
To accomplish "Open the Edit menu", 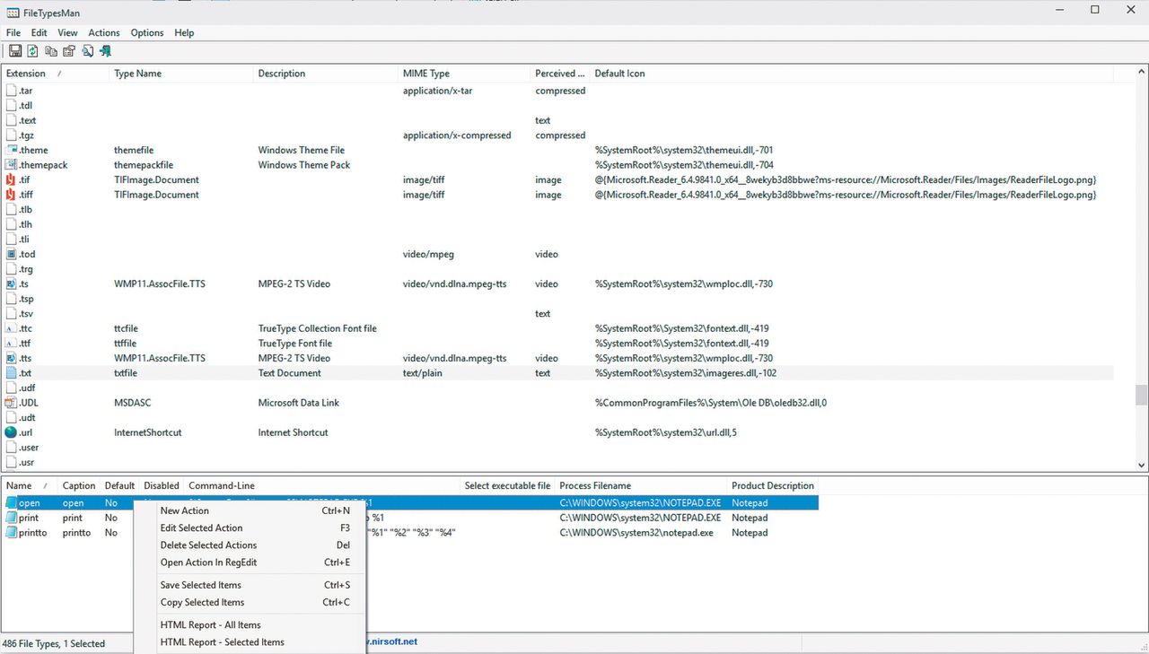I will click(x=39, y=32).
